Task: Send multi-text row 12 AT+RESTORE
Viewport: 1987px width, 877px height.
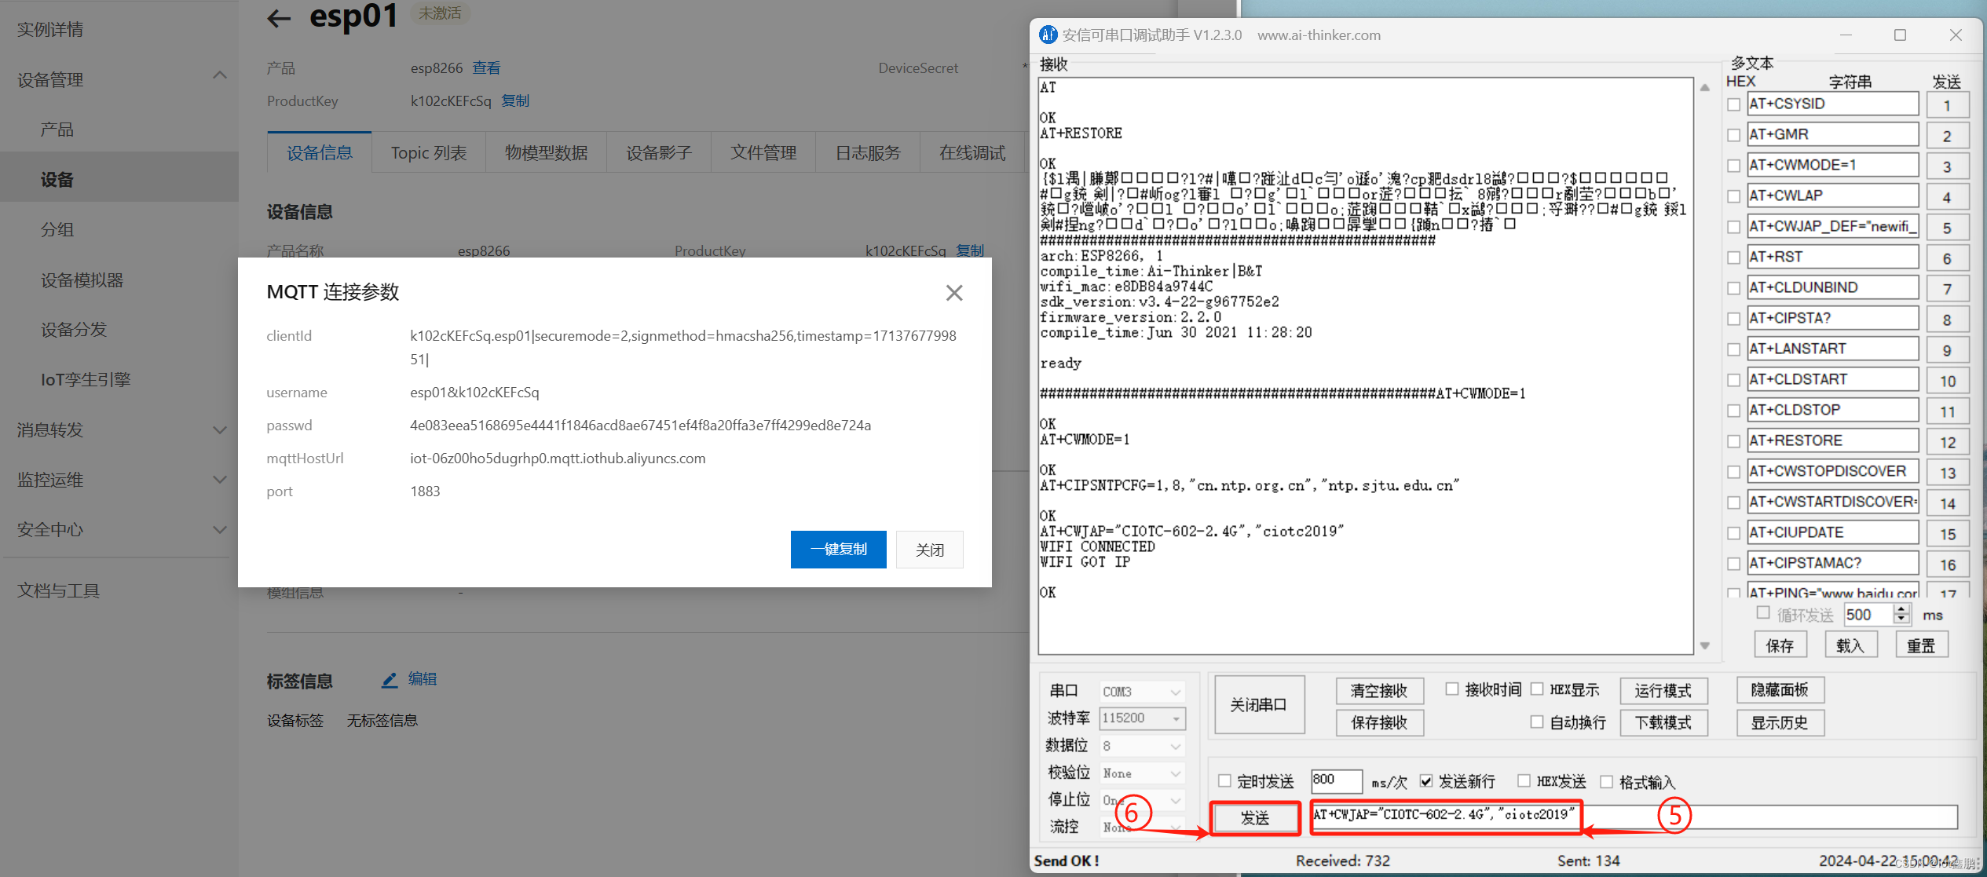Action: [1948, 442]
